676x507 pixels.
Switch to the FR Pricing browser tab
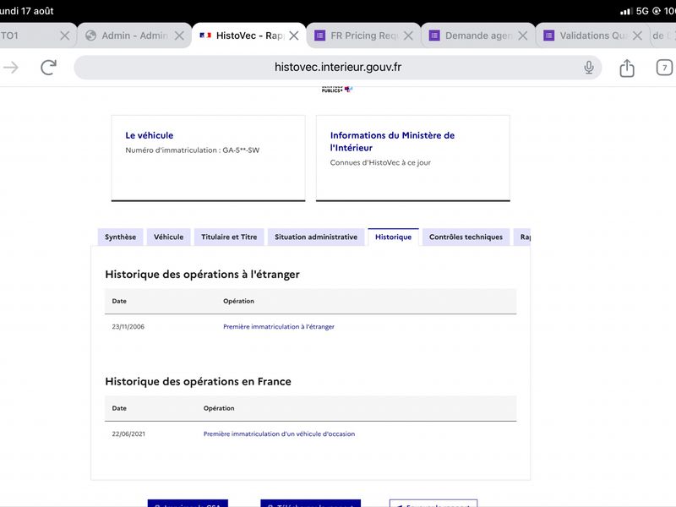pos(363,35)
